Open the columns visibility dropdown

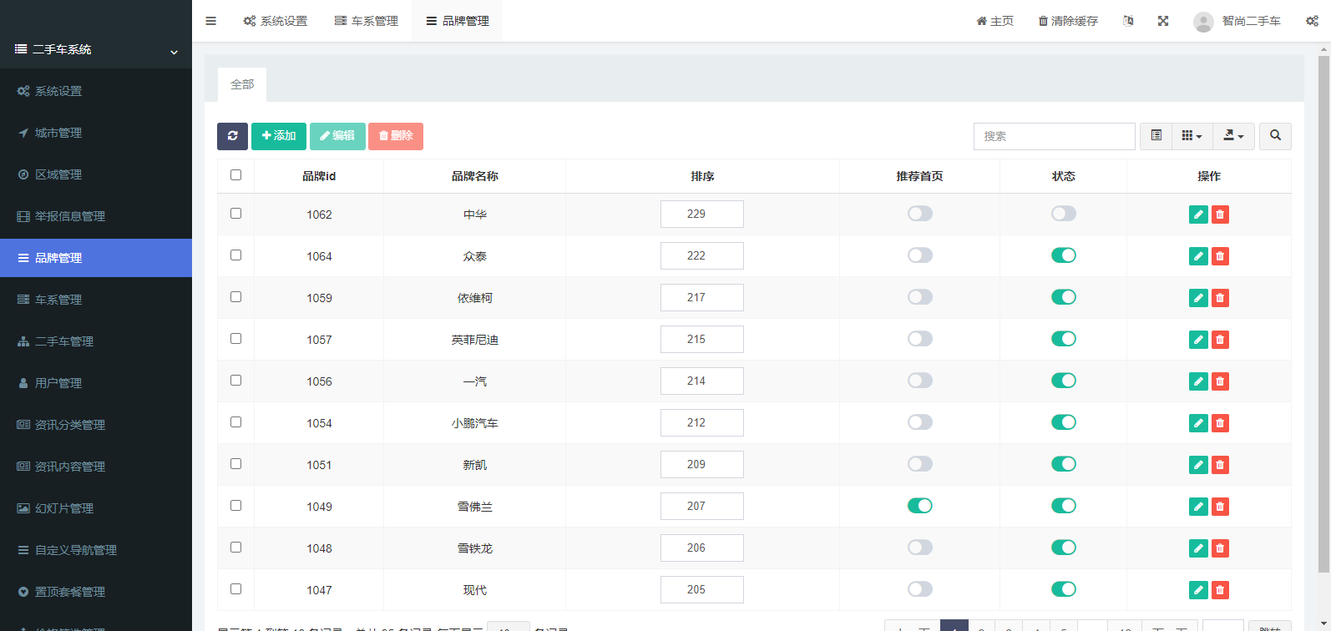tap(1192, 136)
